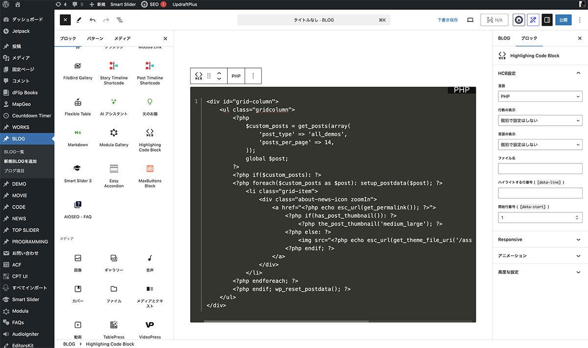Toggle the settings sidebar panel
This screenshot has height=348, width=588.
(x=547, y=20)
